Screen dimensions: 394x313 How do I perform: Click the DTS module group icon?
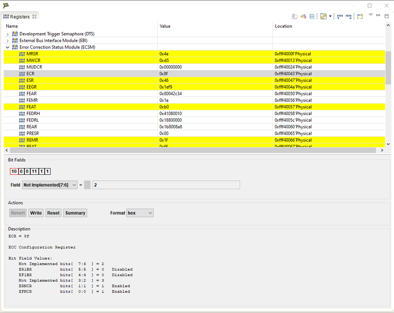pos(15,34)
